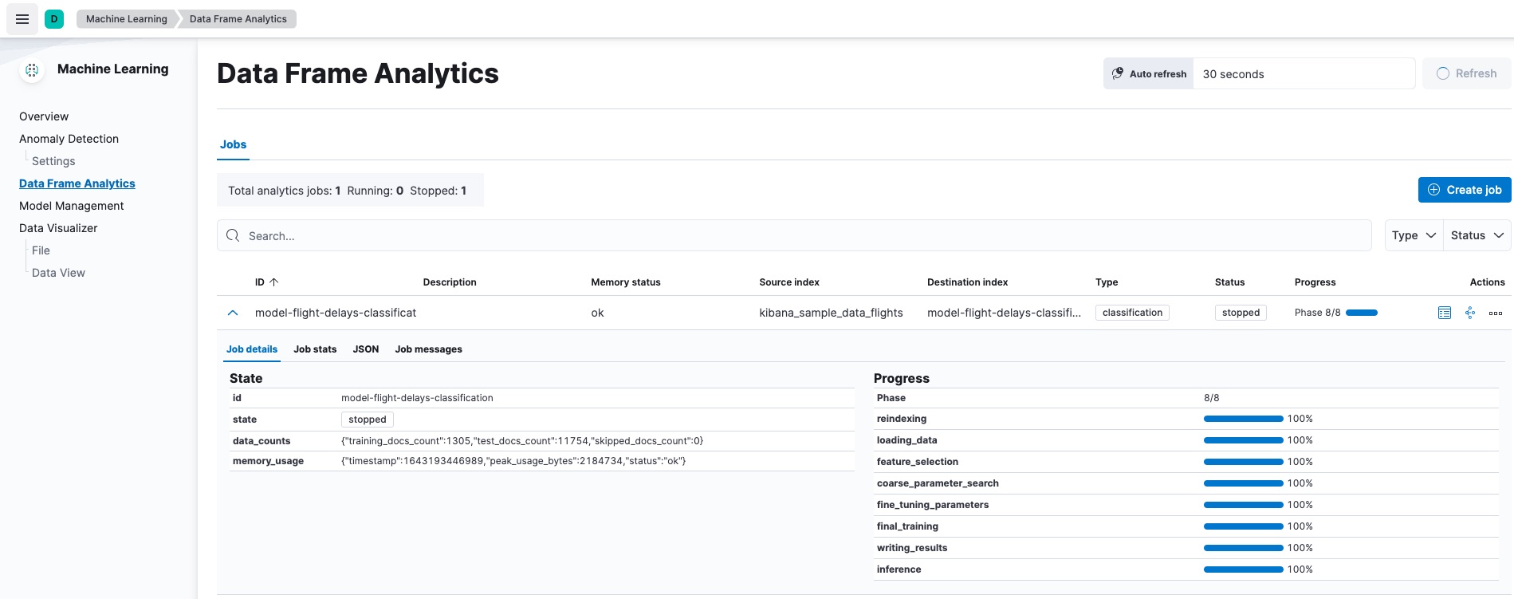Viewport: 1514px width, 599px height.
Task: Switch to the JSON tab
Action: click(x=366, y=349)
